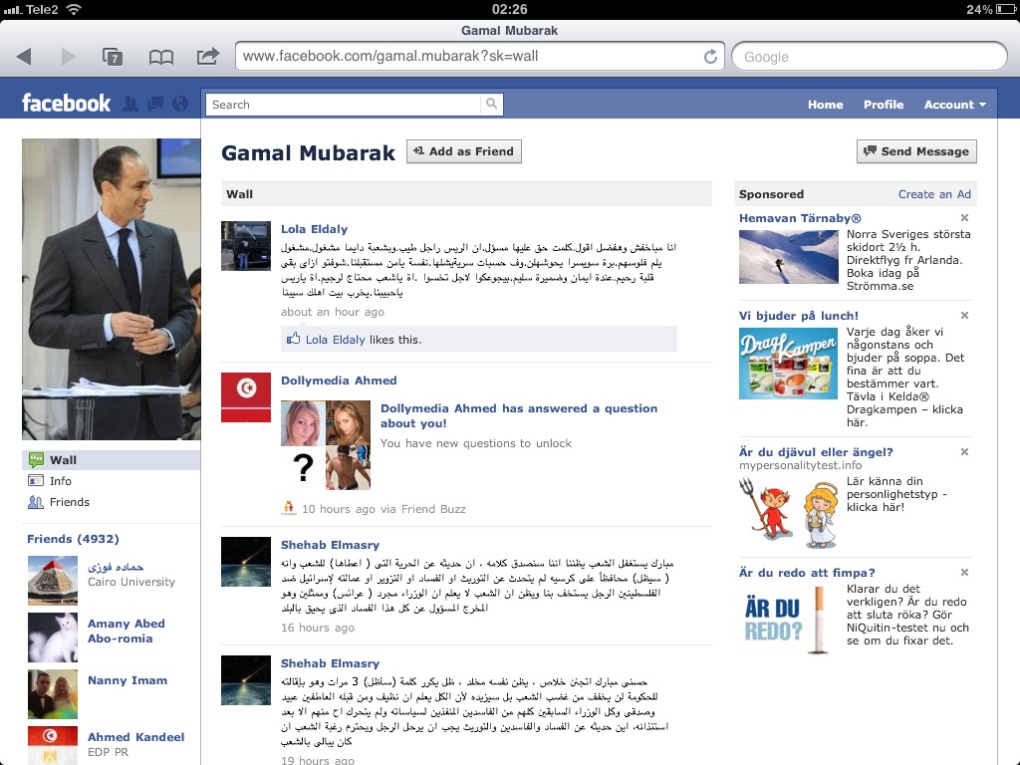This screenshot has height=765, width=1020.
Task: Open the Create an Ad link
Action: (x=934, y=194)
